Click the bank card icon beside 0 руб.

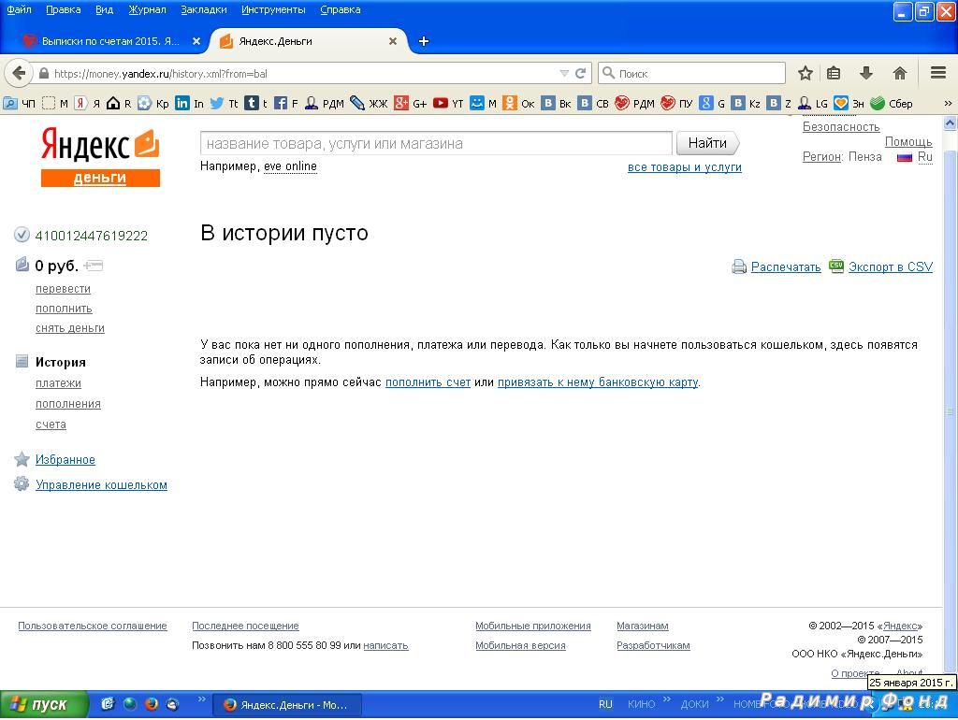point(94,266)
